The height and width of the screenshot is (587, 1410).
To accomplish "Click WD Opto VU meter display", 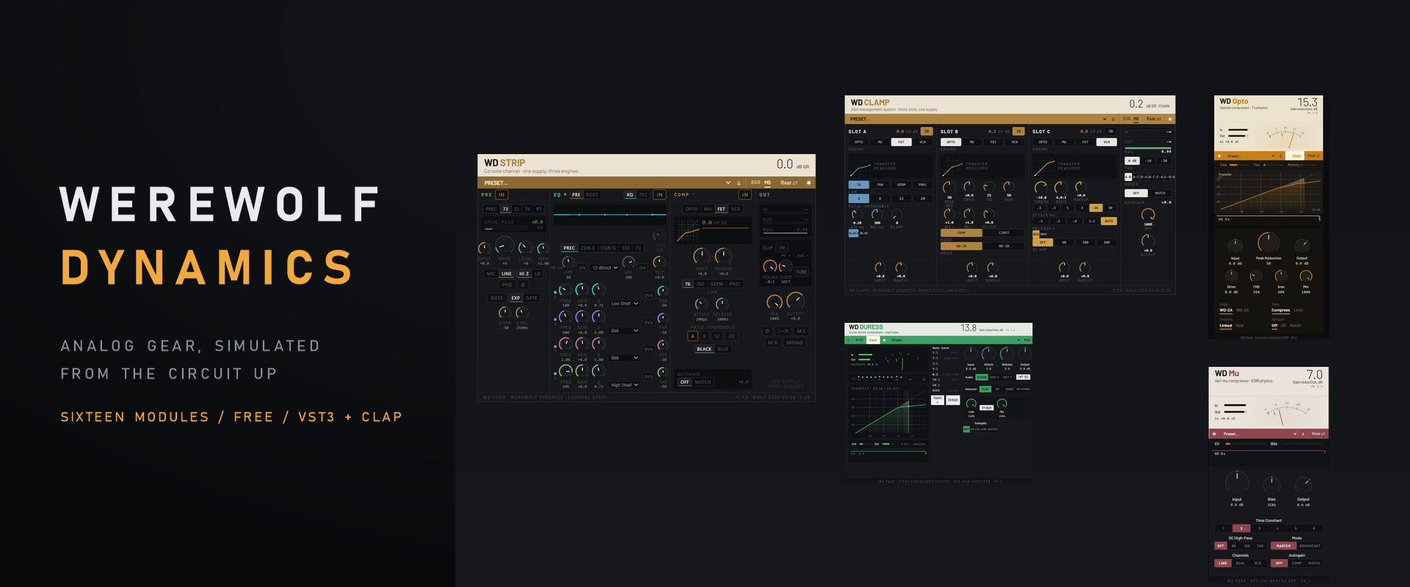I will (1284, 135).
